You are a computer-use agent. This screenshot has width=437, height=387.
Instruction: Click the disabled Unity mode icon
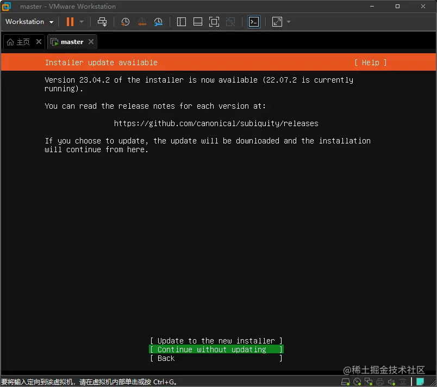230,22
